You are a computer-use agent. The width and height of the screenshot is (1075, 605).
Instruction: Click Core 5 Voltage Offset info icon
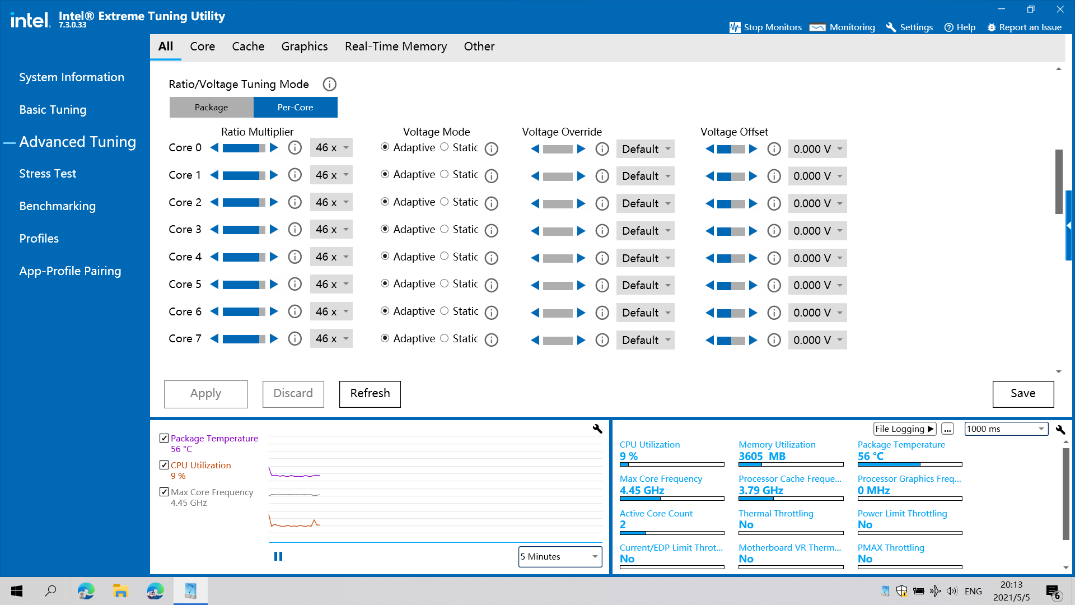pyautogui.click(x=774, y=285)
